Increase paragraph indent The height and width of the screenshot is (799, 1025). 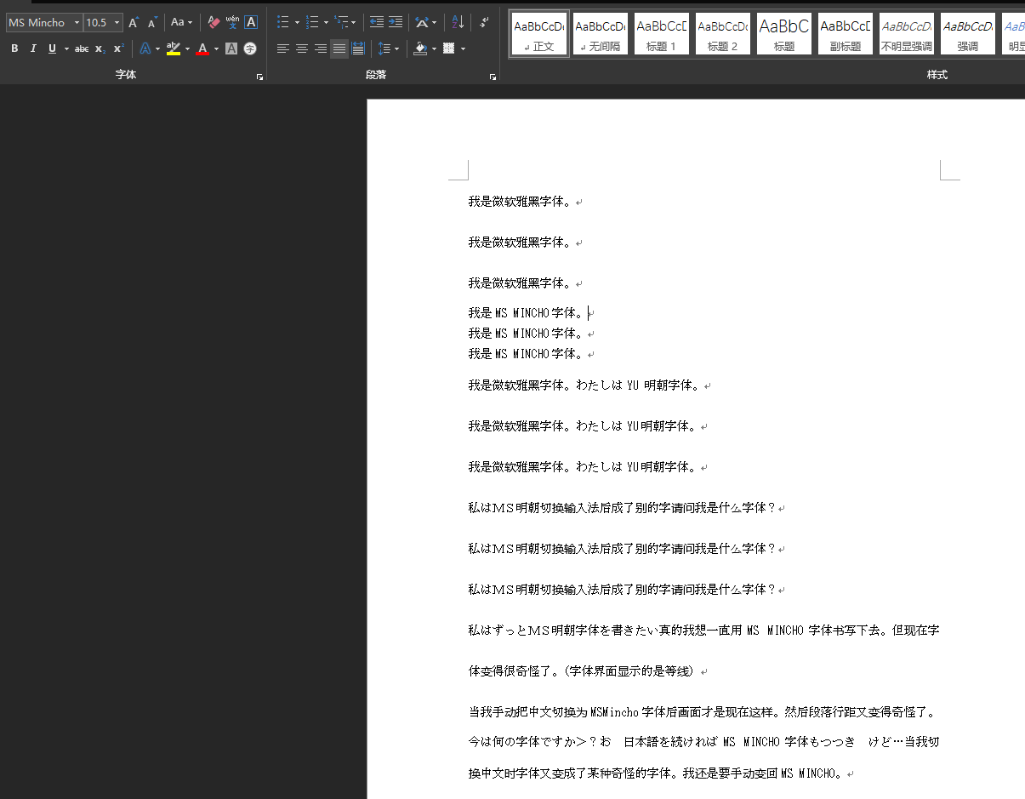click(396, 23)
